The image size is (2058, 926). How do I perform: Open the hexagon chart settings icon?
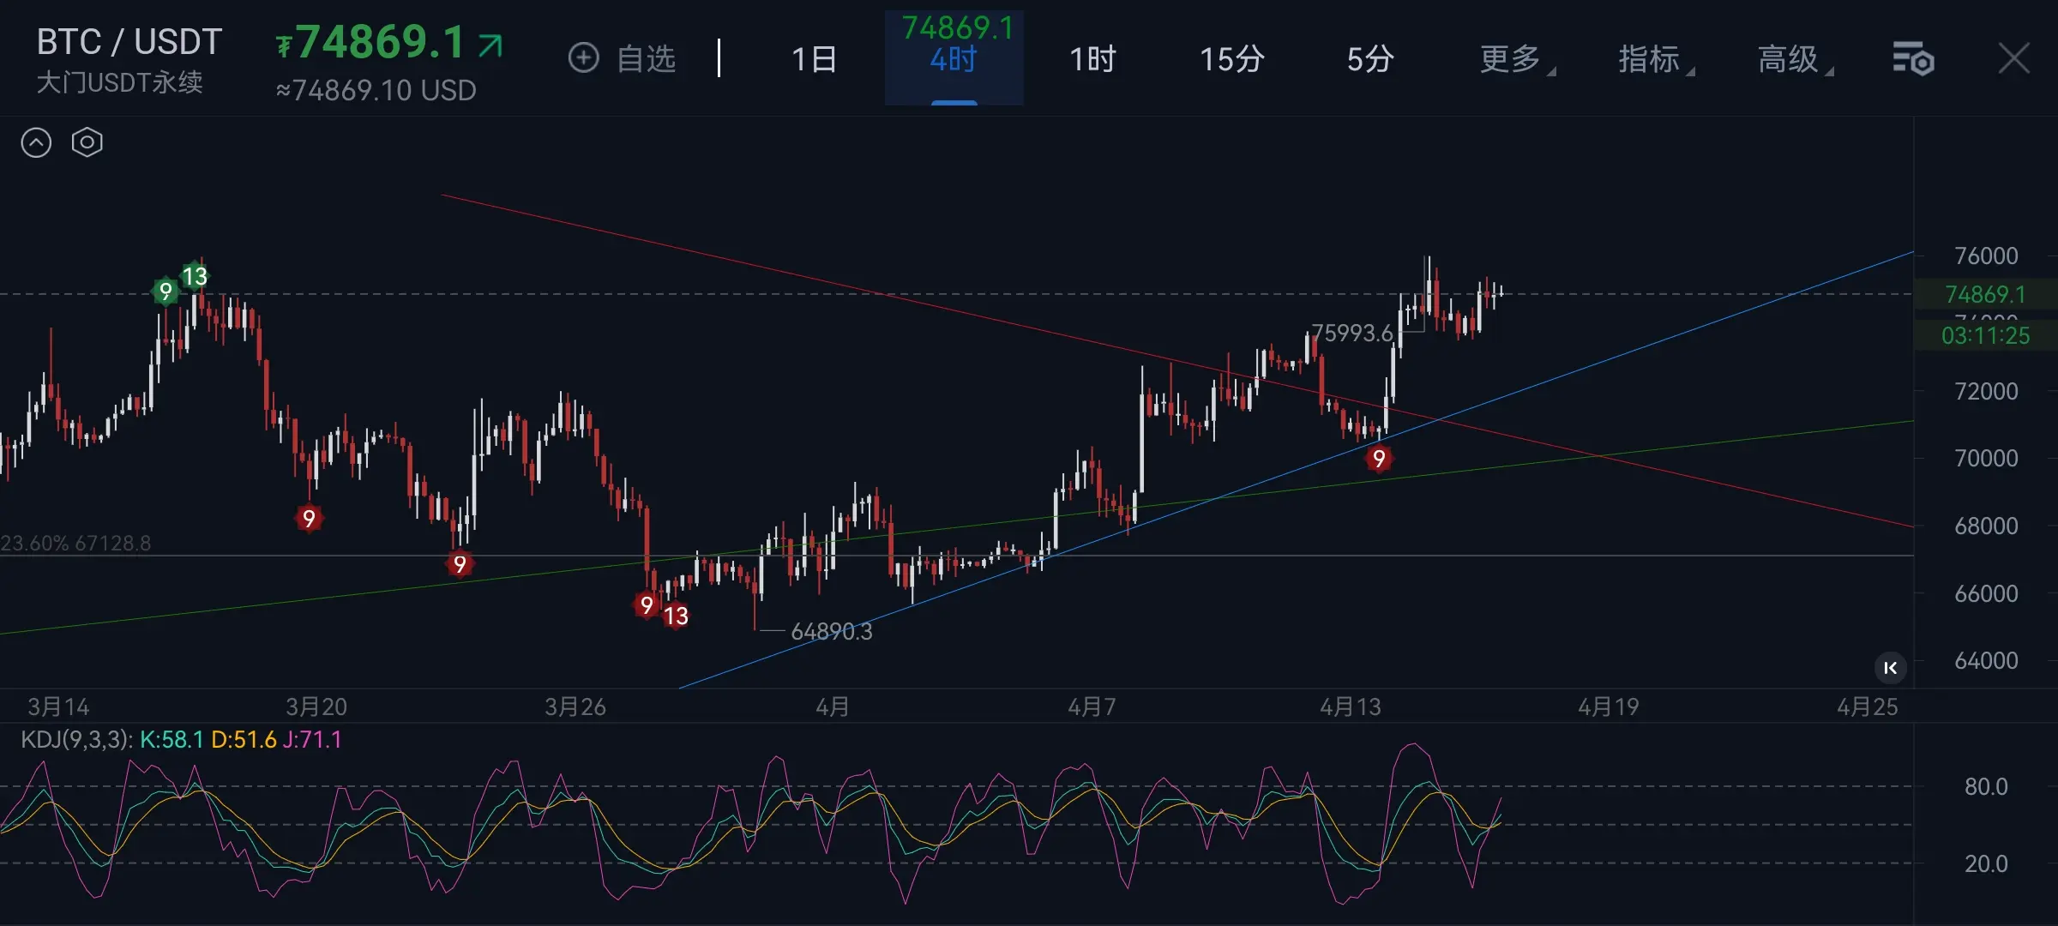(x=87, y=142)
